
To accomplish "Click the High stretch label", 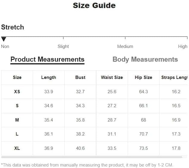I will click(x=183, y=46).
